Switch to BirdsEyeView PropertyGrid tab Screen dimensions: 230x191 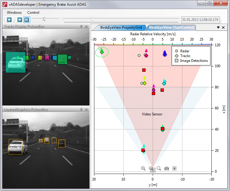pyautogui.click(x=121, y=27)
